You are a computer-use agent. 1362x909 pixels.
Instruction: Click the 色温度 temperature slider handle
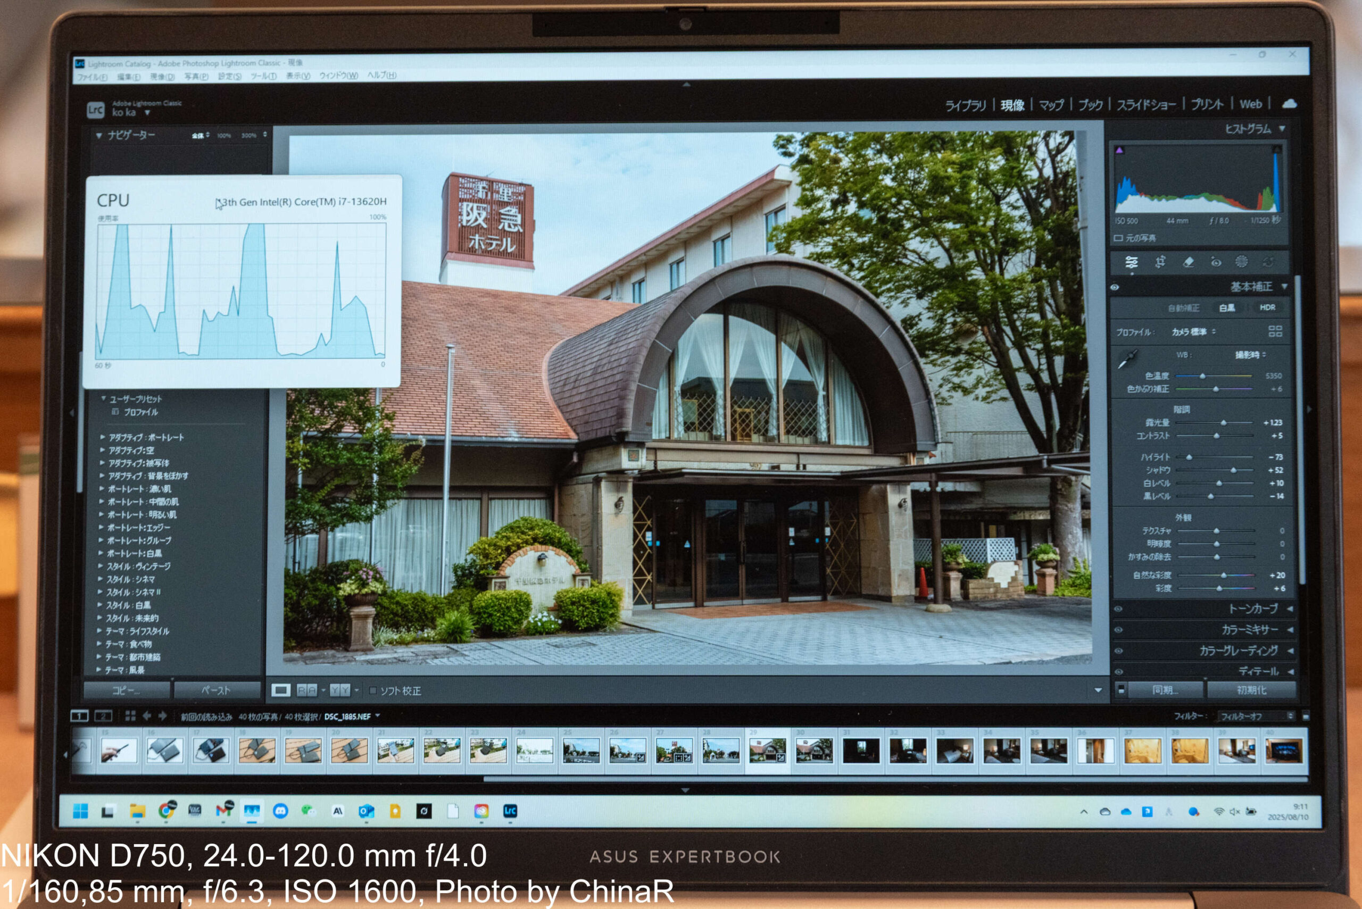tap(1202, 376)
